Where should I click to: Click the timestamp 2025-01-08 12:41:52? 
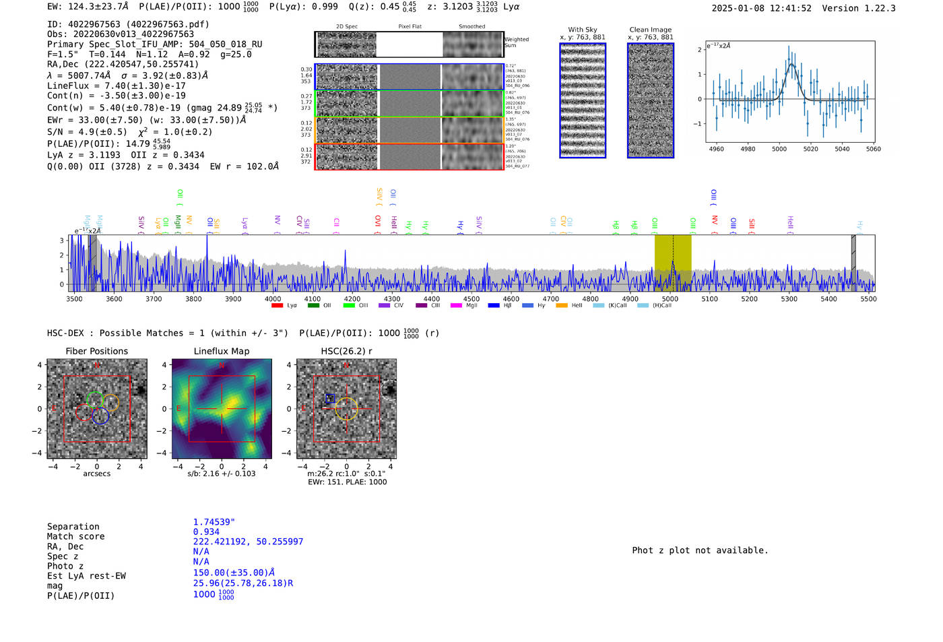(x=762, y=8)
